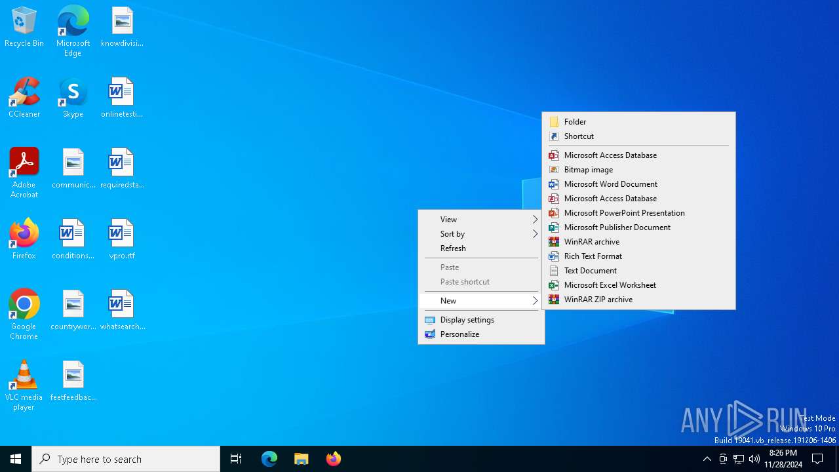
Task: Open Personalize from the context menu
Action: (x=481, y=334)
